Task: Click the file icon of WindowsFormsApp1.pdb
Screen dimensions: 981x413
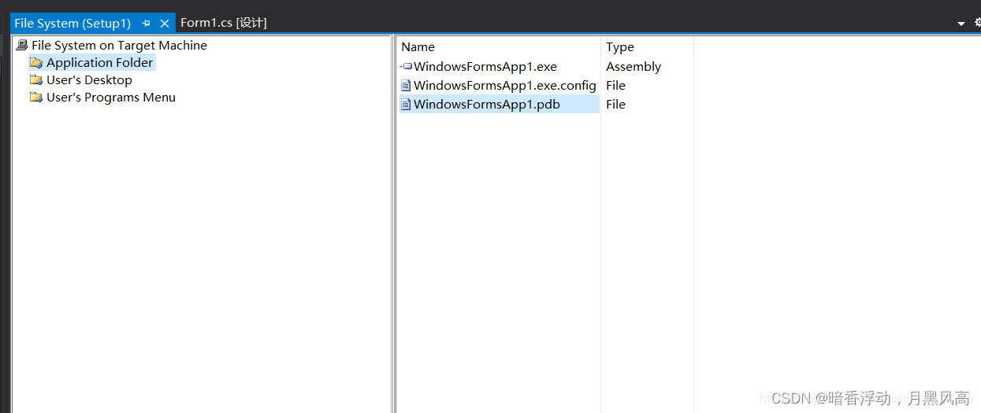Action: [406, 105]
